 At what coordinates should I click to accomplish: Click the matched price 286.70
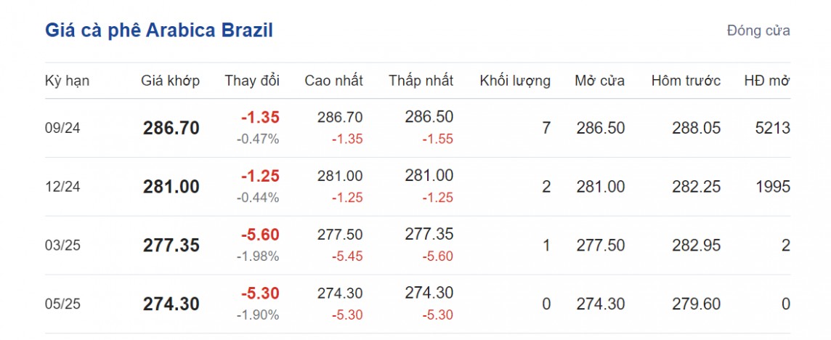171,129
